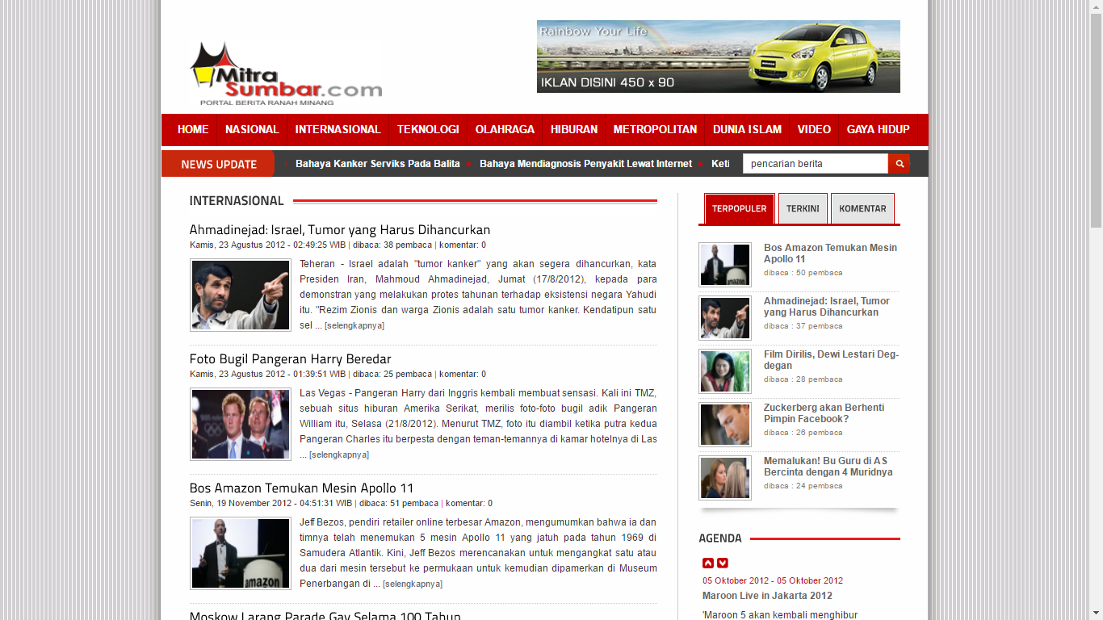Screen dimensions: 1103x620
Task: Open the Internasional menu item
Action: click(338, 129)
